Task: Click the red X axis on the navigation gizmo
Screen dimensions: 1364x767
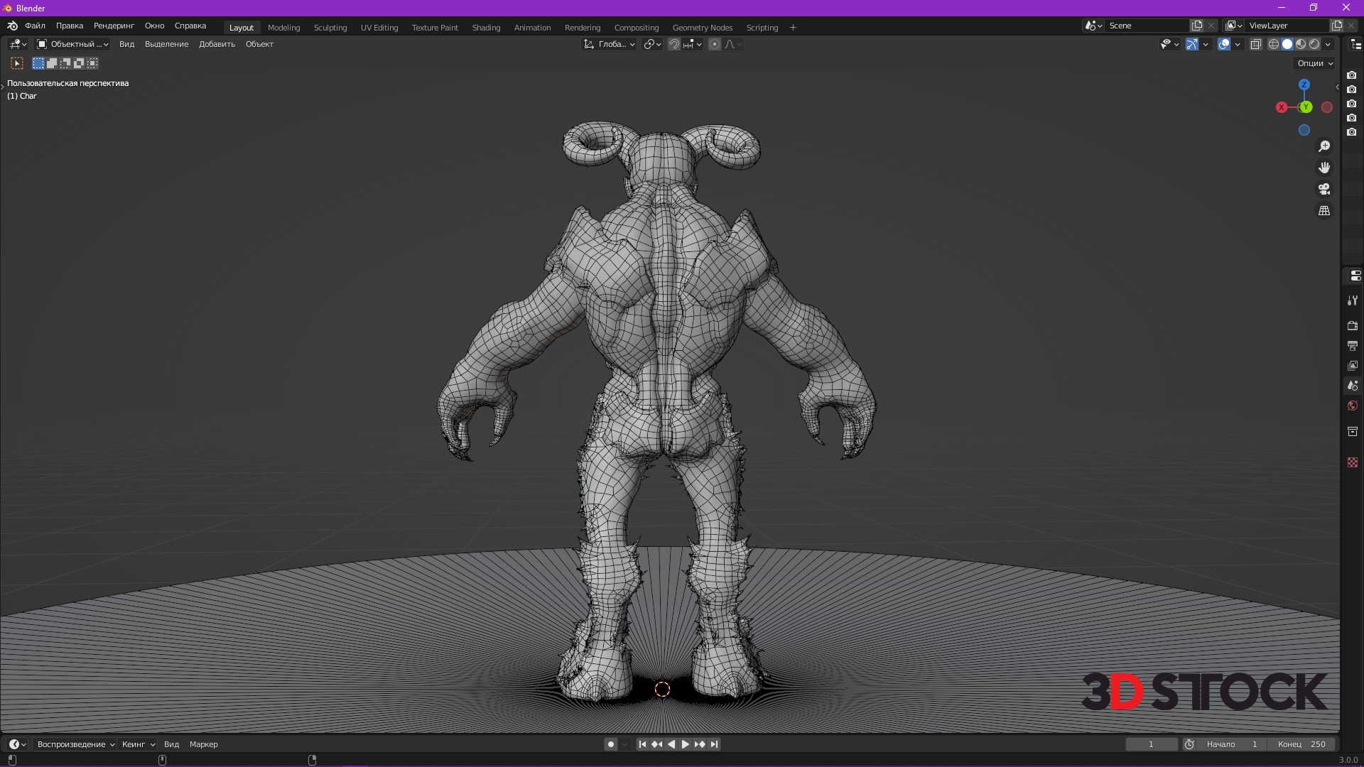Action: 1281,107
